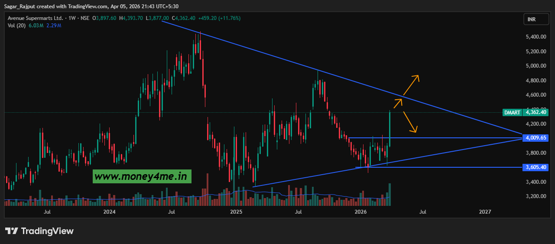
Task: Open the INR currency selector
Action: click(531, 20)
